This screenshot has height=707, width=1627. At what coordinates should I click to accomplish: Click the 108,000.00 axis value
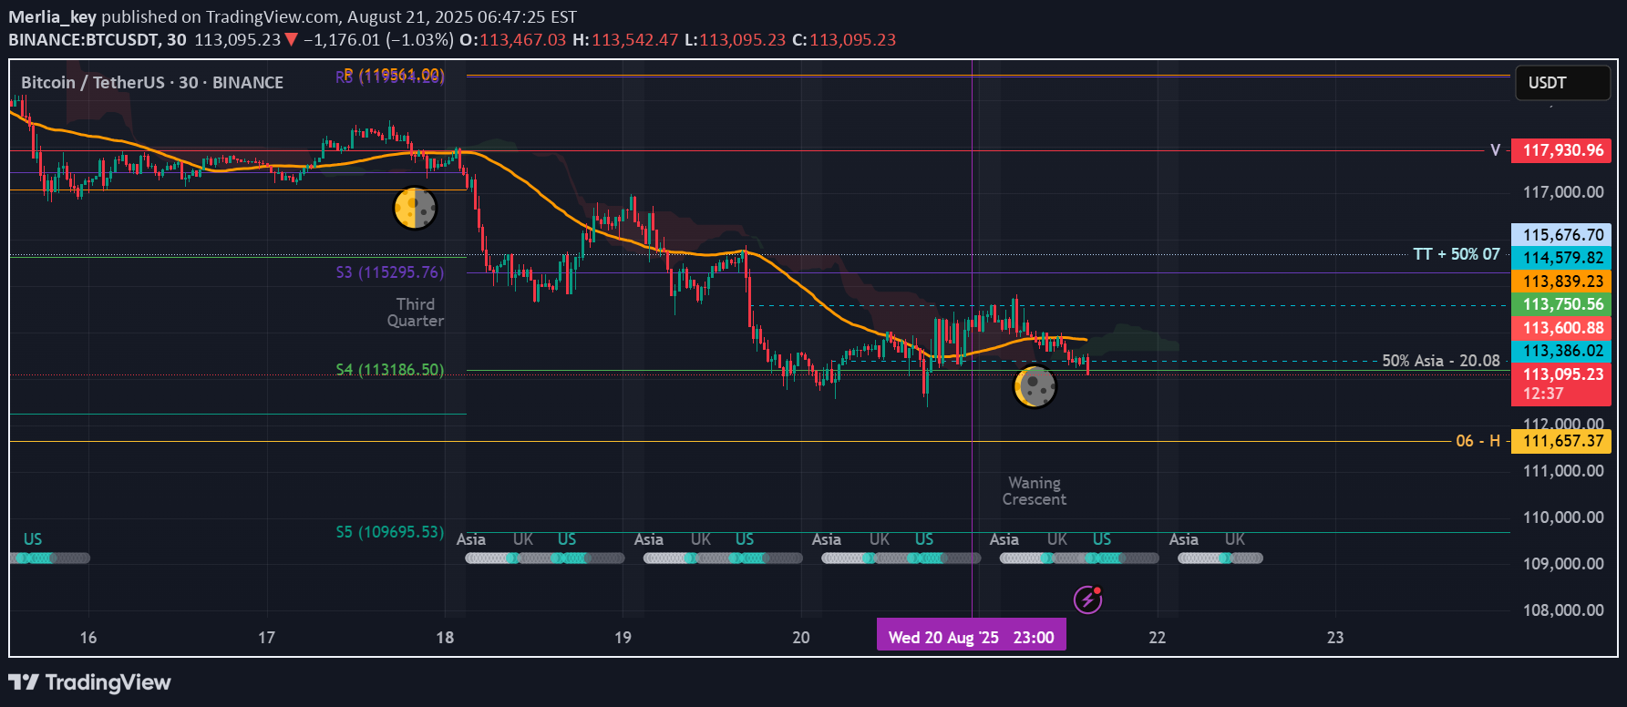pos(1563,610)
